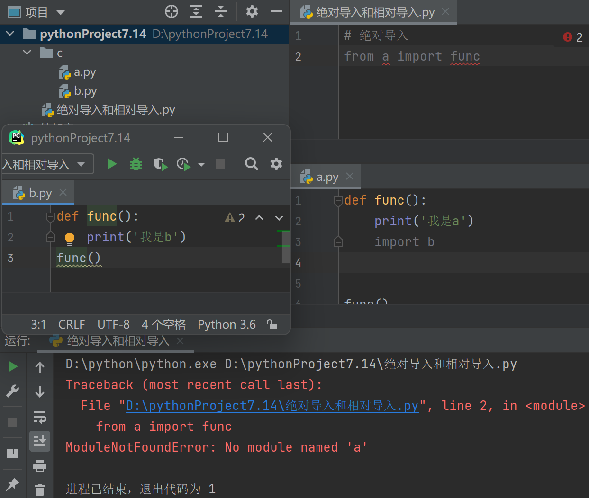Pin the run tab with pin icon
Image resolution: width=589 pixels, height=498 pixels.
click(12, 484)
